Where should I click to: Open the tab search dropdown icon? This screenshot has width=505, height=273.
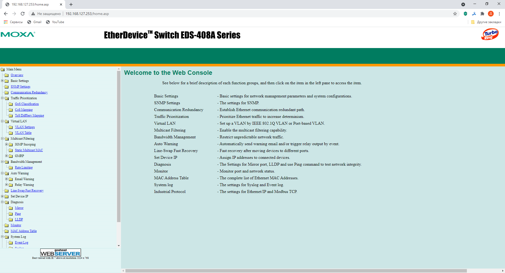click(463, 4)
